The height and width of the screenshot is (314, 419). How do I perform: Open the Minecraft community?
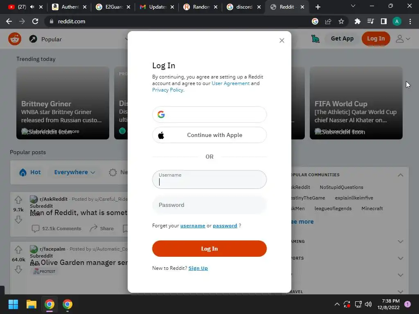pyautogui.click(x=372, y=209)
